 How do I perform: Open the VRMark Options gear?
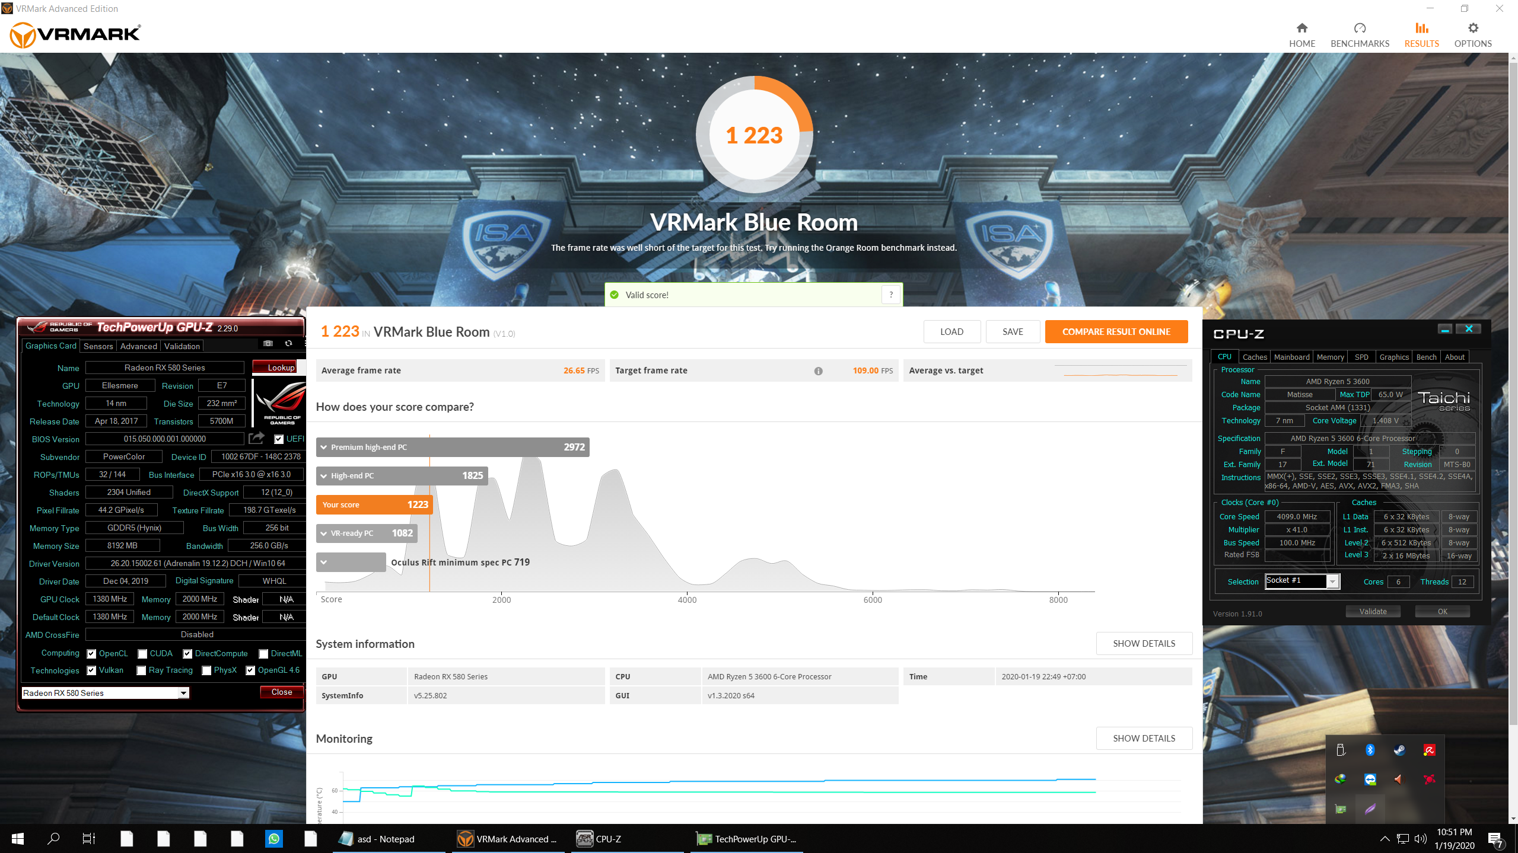point(1472,35)
